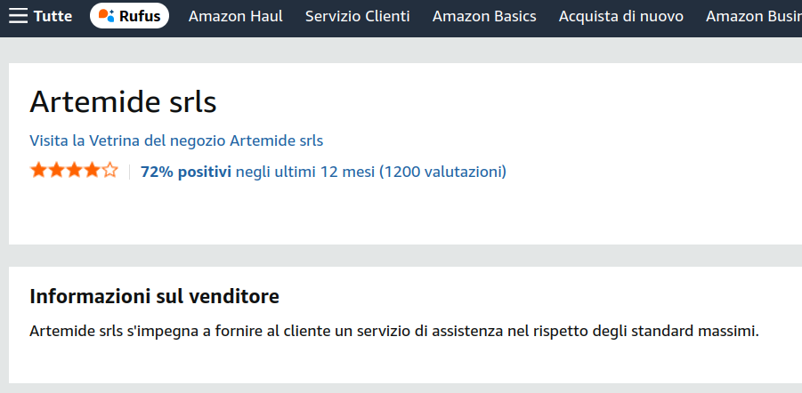The height and width of the screenshot is (393, 802).
Task: Go to Amazon Haul
Action: click(x=235, y=16)
